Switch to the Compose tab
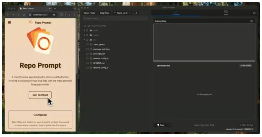The height and width of the screenshot is (137, 262). coord(176,13)
